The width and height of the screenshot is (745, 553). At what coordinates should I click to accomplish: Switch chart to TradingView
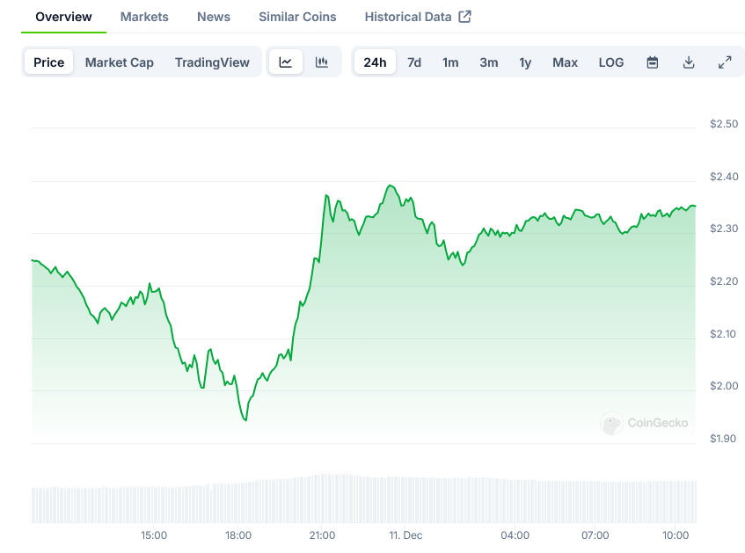tap(212, 62)
